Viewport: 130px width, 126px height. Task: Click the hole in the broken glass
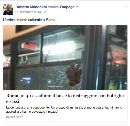tap(74, 75)
